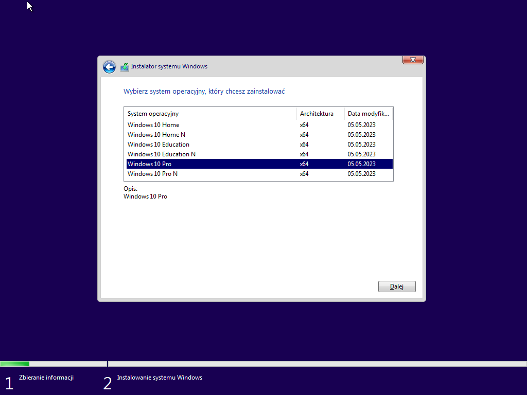Click the Architektura column header
The width and height of the screenshot is (527, 395).
point(321,114)
